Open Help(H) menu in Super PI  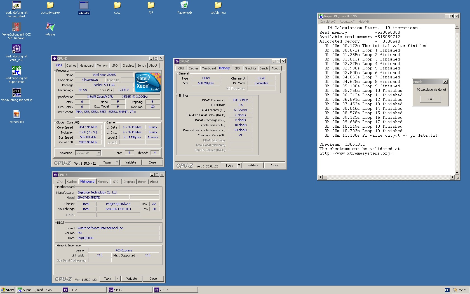364,22
